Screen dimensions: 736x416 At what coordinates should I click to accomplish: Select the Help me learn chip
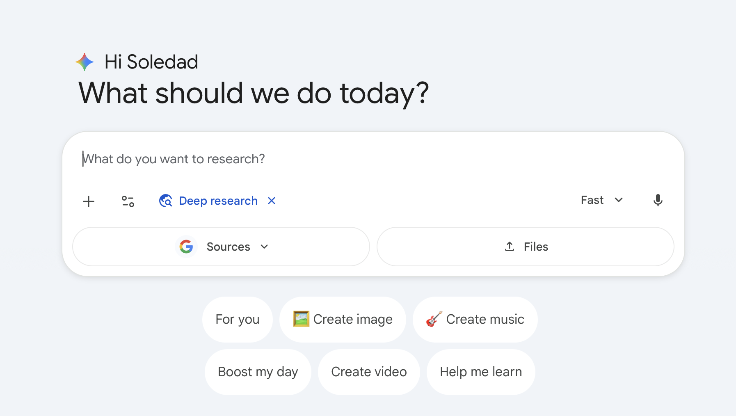[x=481, y=372]
